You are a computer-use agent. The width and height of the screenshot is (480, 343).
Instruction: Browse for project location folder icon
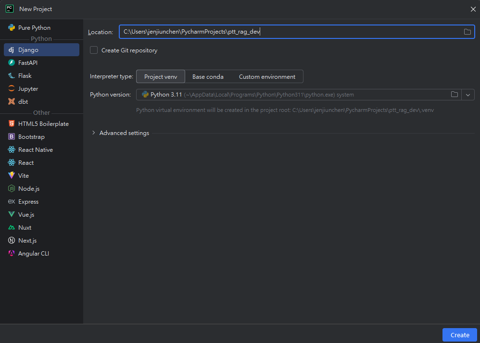pyautogui.click(x=467, y=32)
